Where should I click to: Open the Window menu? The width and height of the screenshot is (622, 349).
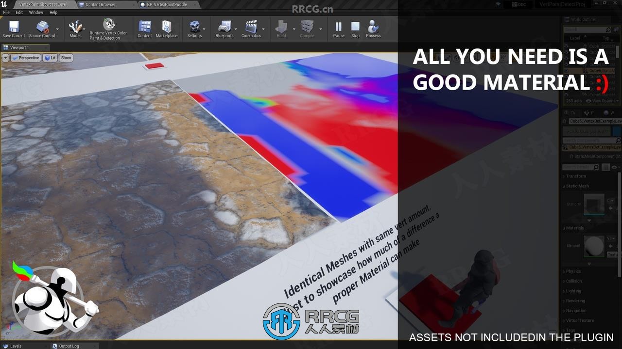[x=36, y=13]
